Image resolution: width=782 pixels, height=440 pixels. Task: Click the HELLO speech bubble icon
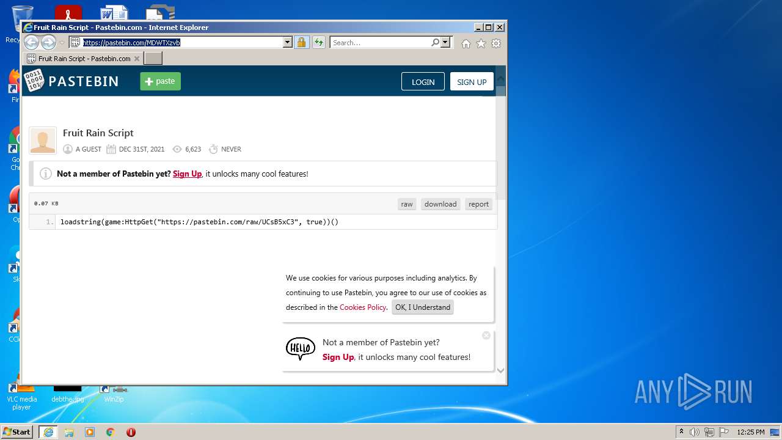pyautogui.click(x=301, y=349)
